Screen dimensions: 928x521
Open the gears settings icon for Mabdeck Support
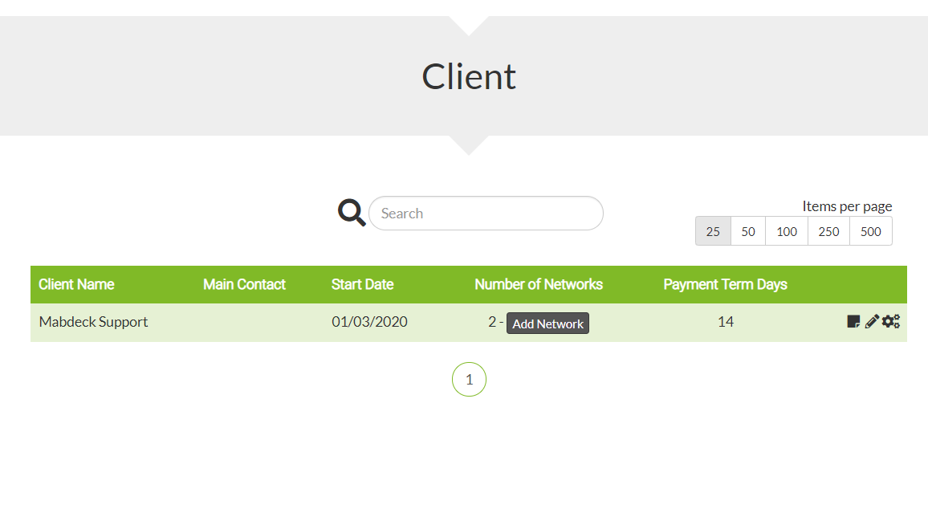[891, 321]
